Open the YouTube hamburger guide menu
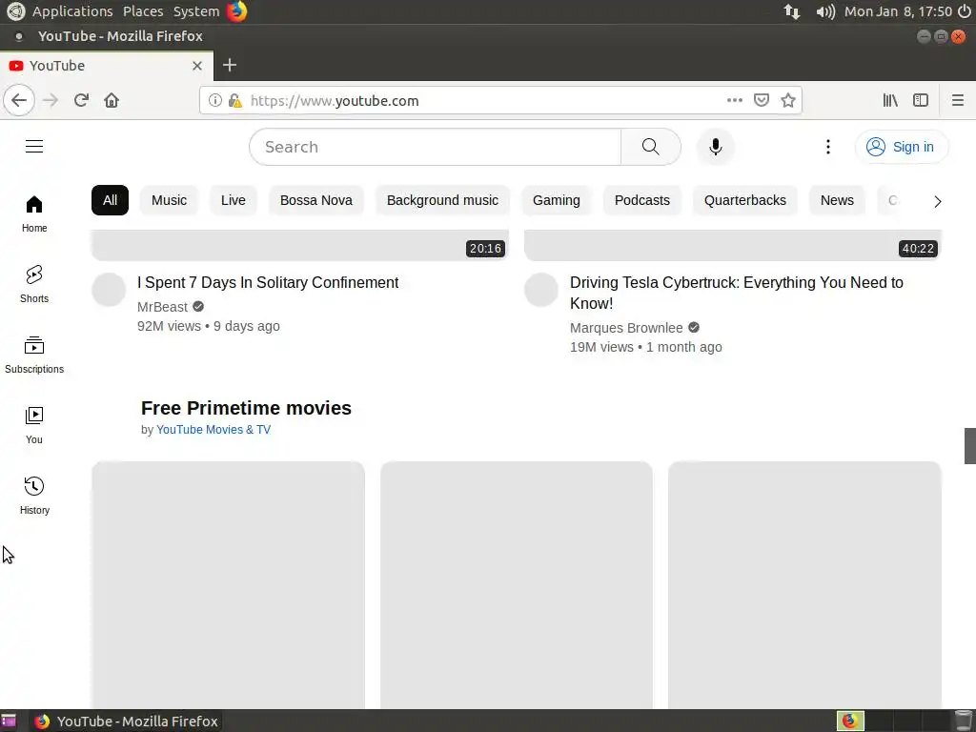The height and width of the screenshot is (732, 976). 34,146
